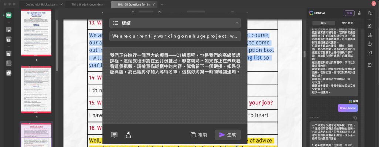Screen dimensions: 379x147
Task: Switch to the PDF 問答 tab in UPDF AI
Action: coord(347,23)
